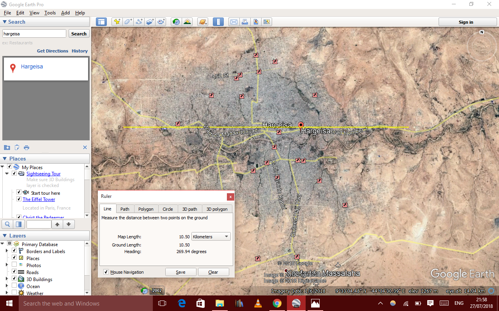Screen dimensions: 499x311
Task: Click the Get Directions link
Action: 52,51
